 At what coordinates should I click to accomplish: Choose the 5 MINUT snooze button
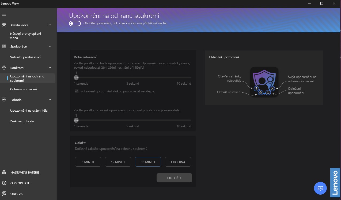tap(88, 162)
